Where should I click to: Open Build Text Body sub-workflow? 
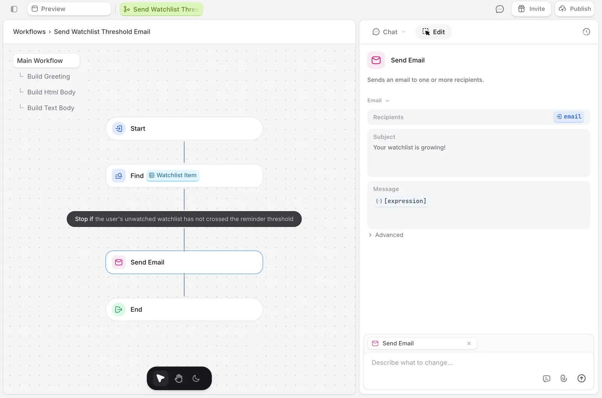51,108
